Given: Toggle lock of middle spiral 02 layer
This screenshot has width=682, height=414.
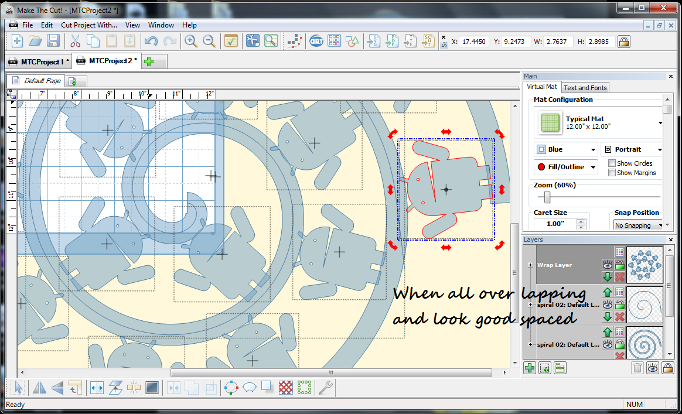Looking at the screenshot, I should pos(620,304).
